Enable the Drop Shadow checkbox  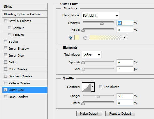(5, 97)
